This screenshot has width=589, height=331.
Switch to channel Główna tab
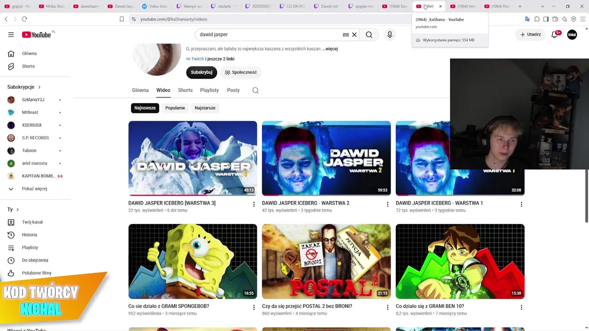[140, 90]
